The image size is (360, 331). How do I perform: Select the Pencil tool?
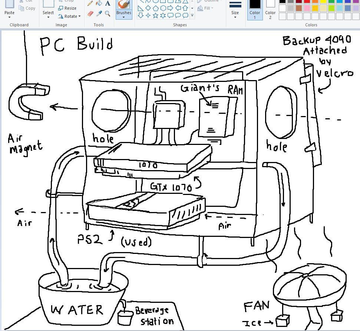pos(90,4)
